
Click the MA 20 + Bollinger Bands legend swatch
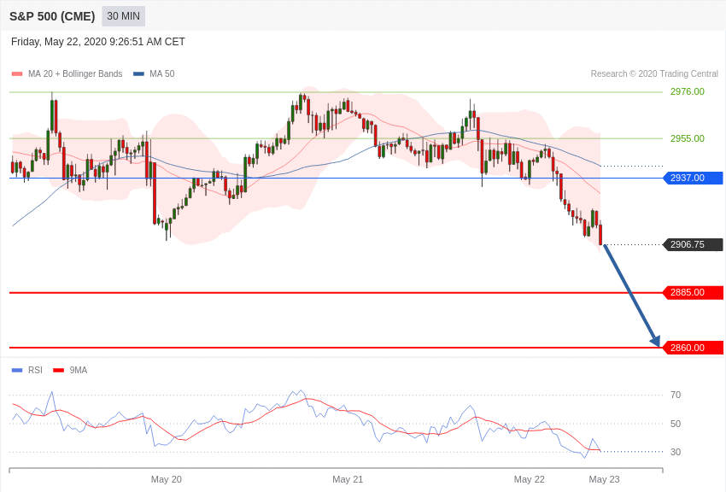[17, 74]
